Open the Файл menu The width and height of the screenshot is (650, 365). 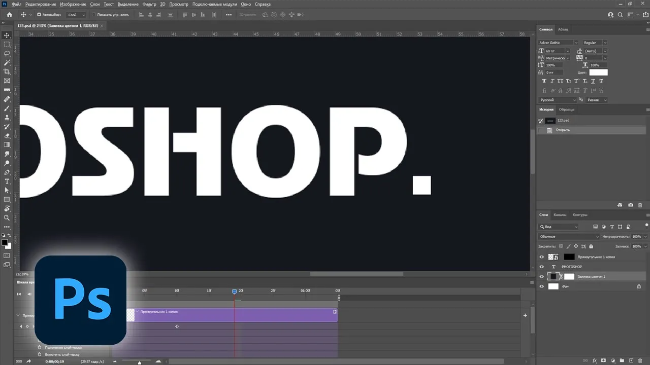(16, 4)
